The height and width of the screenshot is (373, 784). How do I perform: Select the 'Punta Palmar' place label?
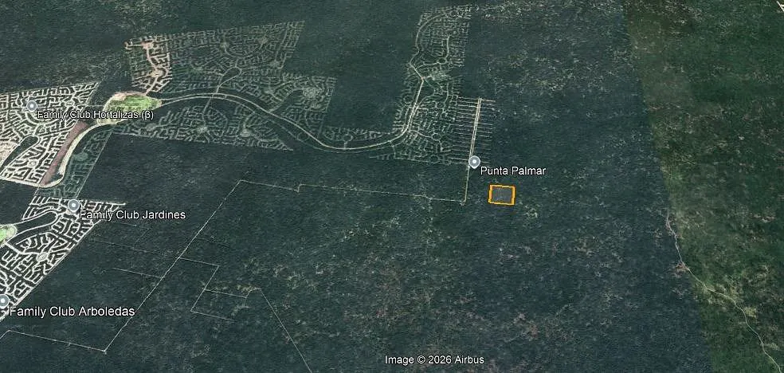point(513,171)
